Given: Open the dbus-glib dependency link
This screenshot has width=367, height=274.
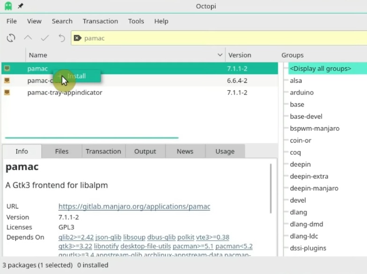Looking at the screenshot, I should [x=161, y=237].
